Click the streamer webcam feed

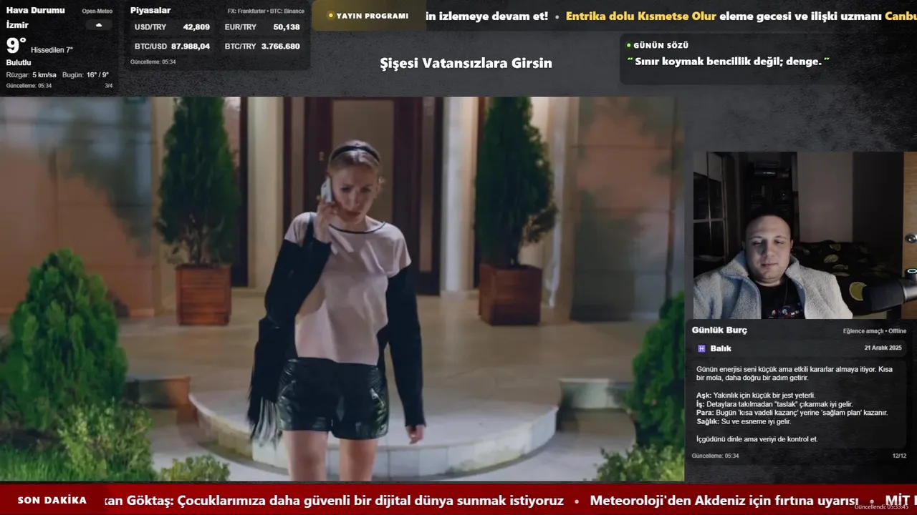point(805,235)
